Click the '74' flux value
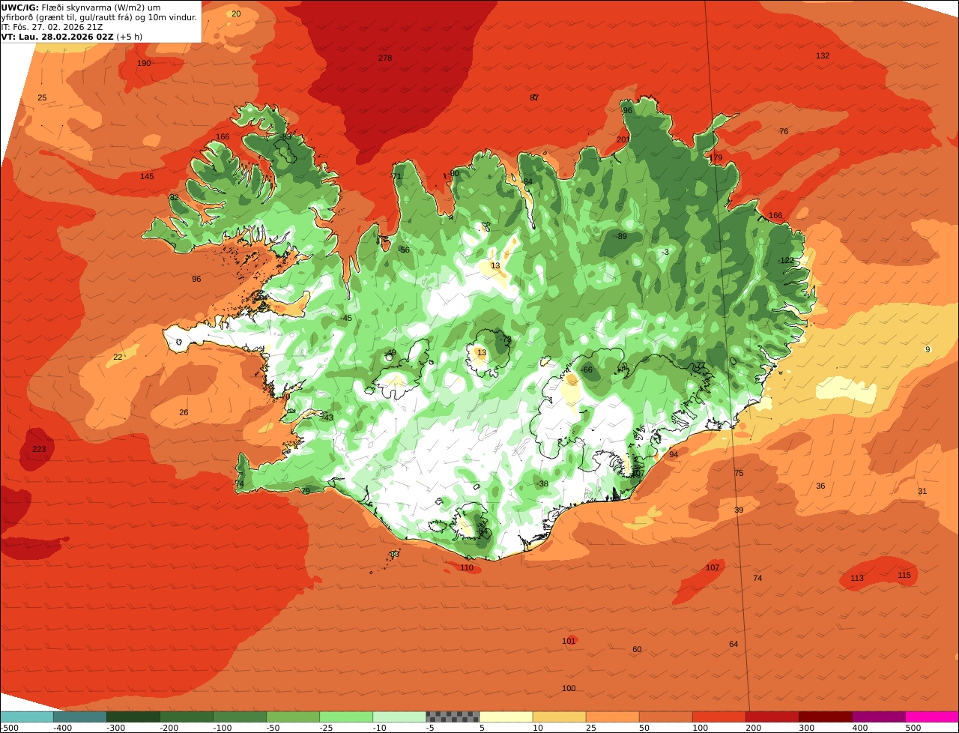Screen dimensions: 959x733 tap(757, 578)
